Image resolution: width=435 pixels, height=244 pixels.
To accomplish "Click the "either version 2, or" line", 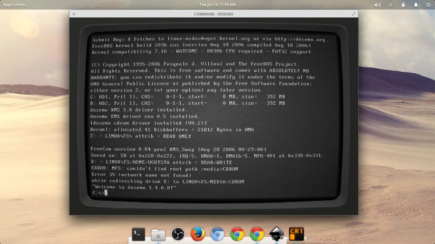I will tap(177, 90).
